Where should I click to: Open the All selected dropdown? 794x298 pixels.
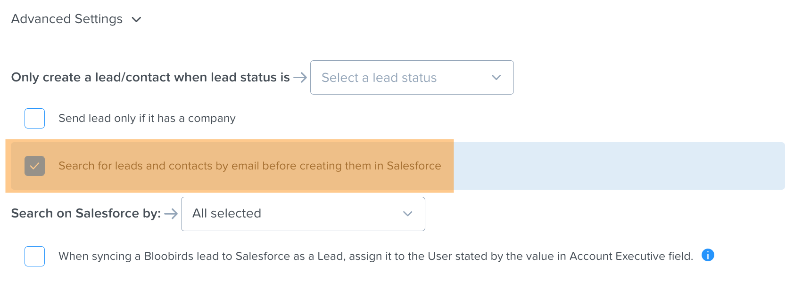(x=303, y=214)
